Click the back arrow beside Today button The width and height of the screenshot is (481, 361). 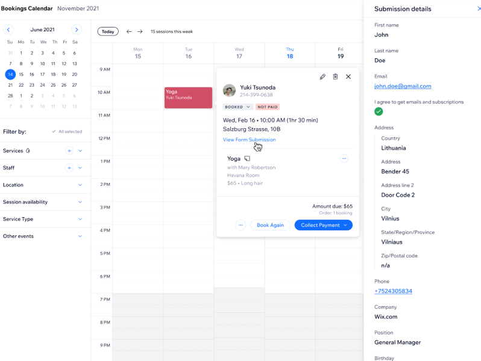[x=129, y=31]
